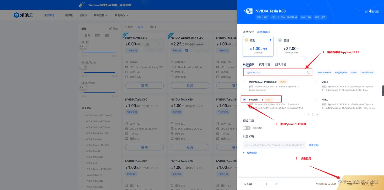Check the 包日 filter checkbox in sidebar
Screen dimensions: 384x190
83,35
